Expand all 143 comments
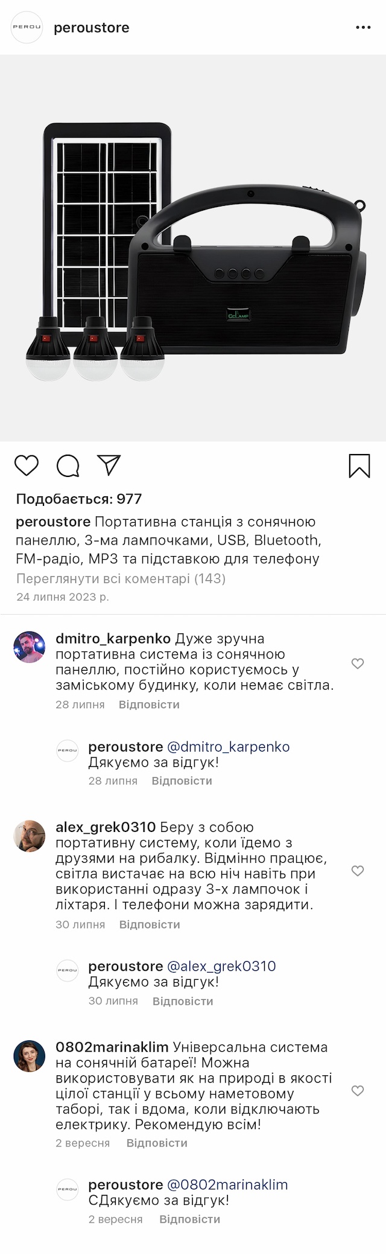This screenshot has height=1254, width=386. (x=121, y=578)
